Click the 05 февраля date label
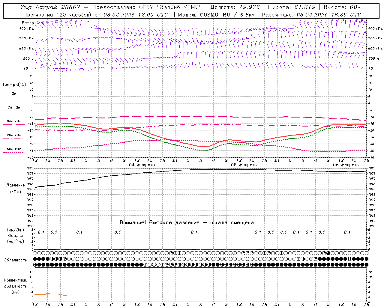The width and height of the screenshot is (384, 307). (244, 165)
